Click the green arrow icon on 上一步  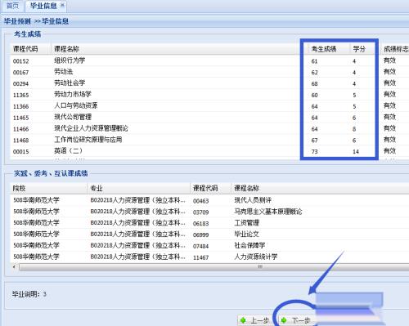tap(243, 320)
